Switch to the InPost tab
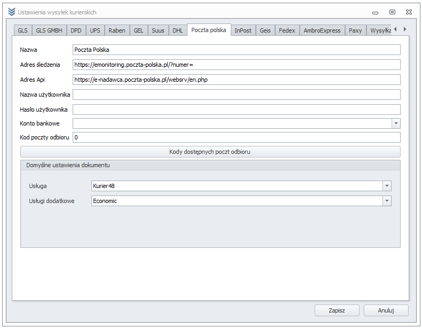 pos(243,30)
